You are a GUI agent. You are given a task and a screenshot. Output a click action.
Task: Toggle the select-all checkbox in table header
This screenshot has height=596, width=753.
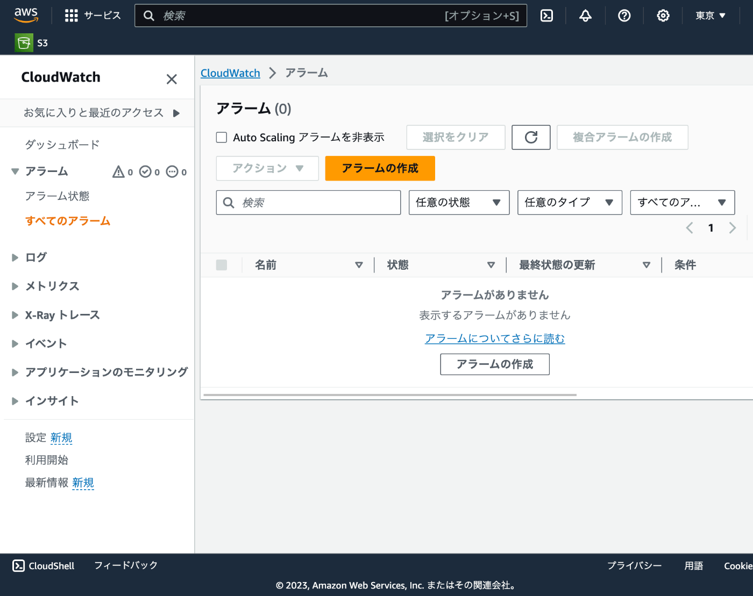222,265
